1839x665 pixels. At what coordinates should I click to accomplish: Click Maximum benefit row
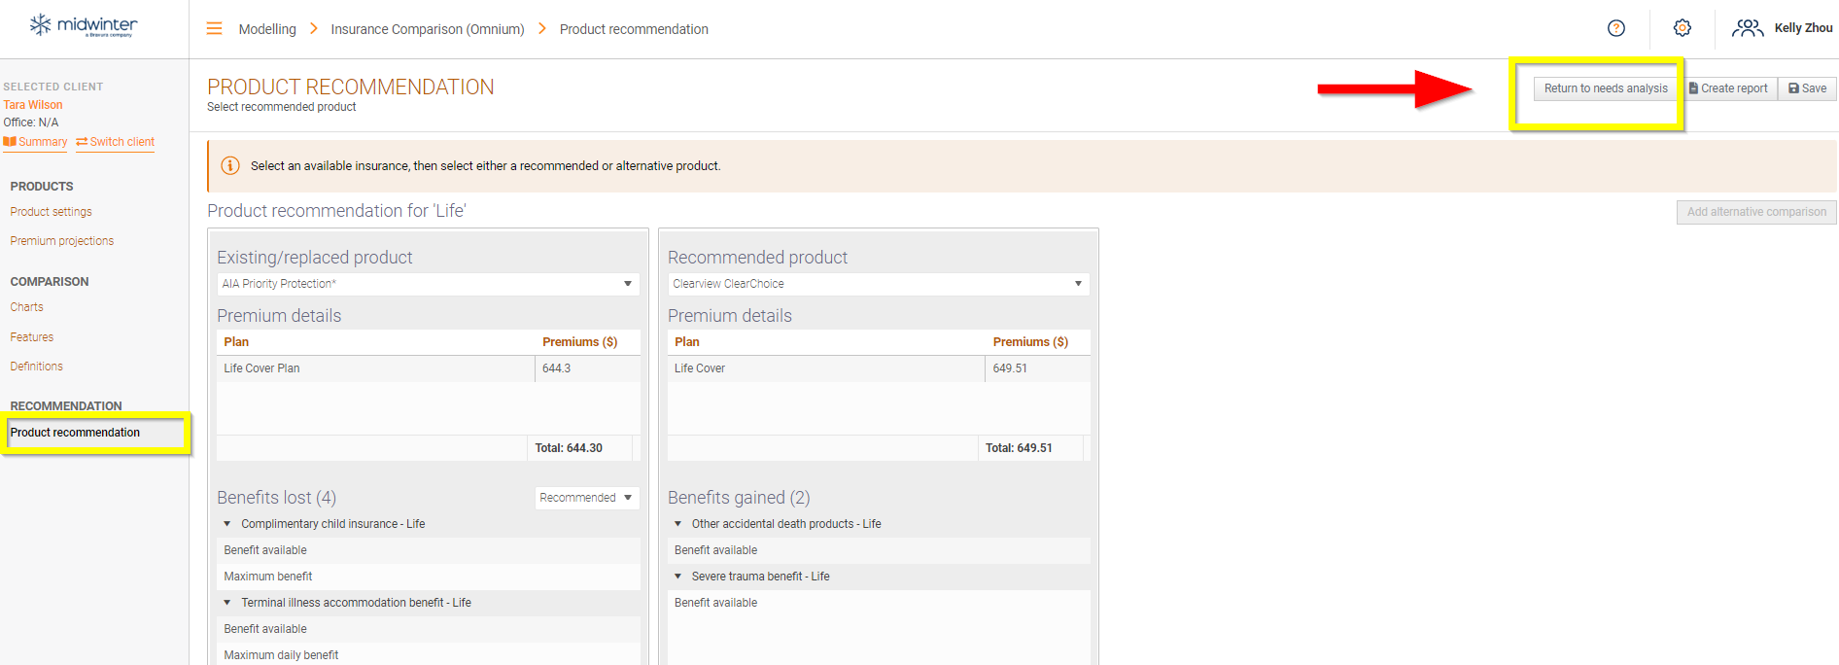pos(428,577)
